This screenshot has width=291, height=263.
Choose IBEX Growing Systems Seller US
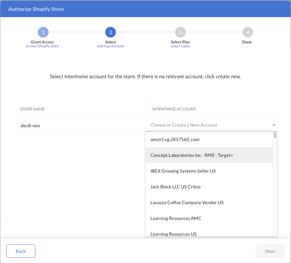pyautogui.click(x=209, y=171)
